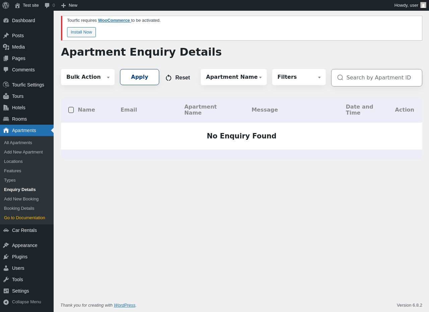
Task: Click the Plugins plug icon
Action: click(6, 257)
